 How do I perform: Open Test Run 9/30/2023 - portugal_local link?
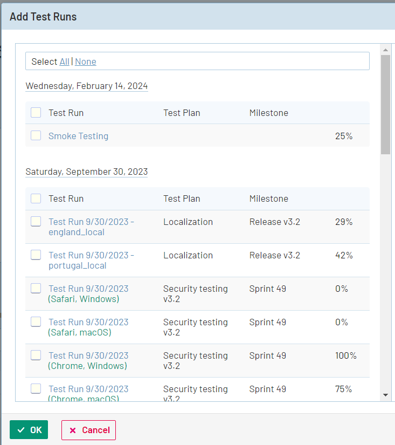(91, 261)
